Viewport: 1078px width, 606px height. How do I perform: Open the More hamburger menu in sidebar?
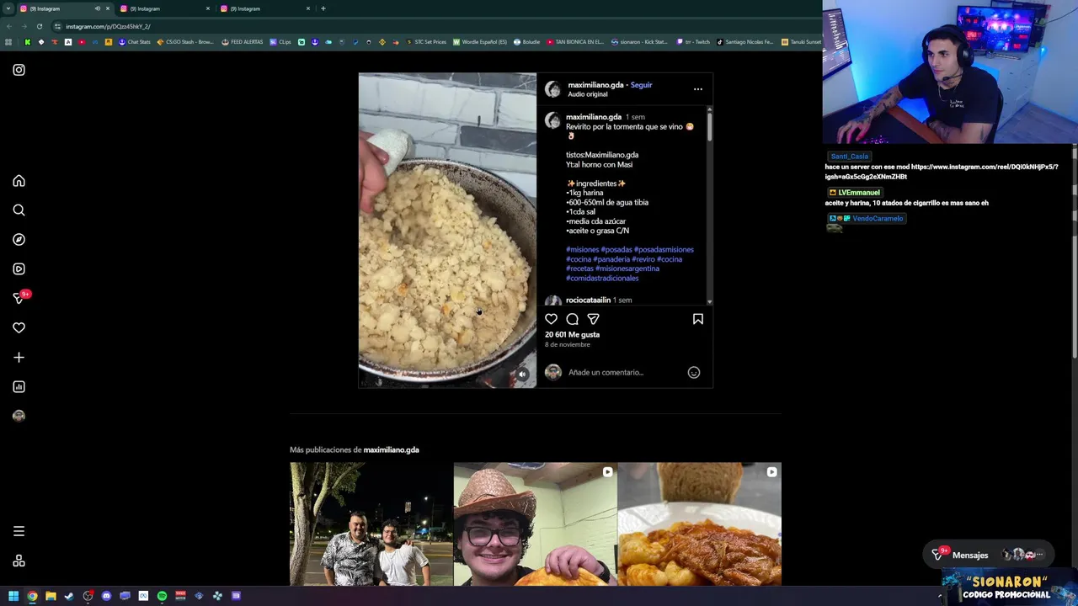[19, 531]
